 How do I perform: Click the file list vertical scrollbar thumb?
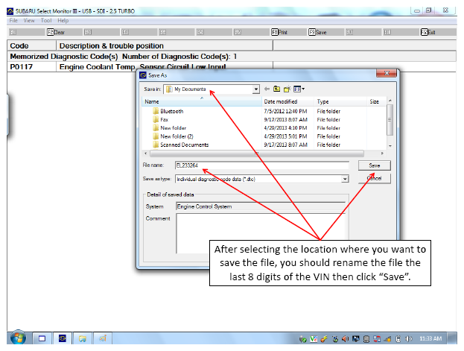390,120
